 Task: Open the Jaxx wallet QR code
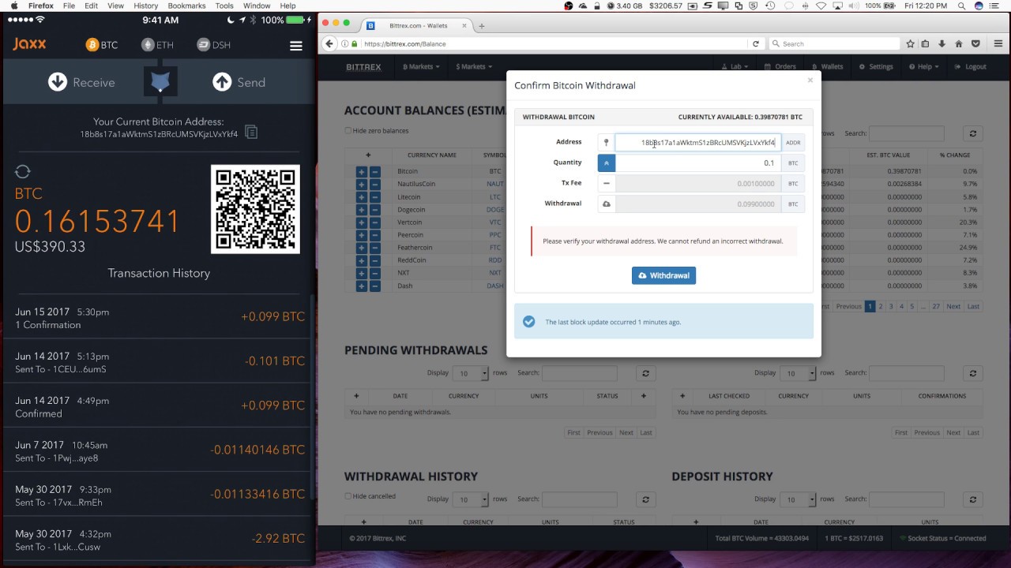(255, 209)
